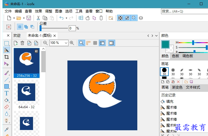Select the Magic Wand tool
208x136 pixels.
pyautogui.click(x=7, y=50)
